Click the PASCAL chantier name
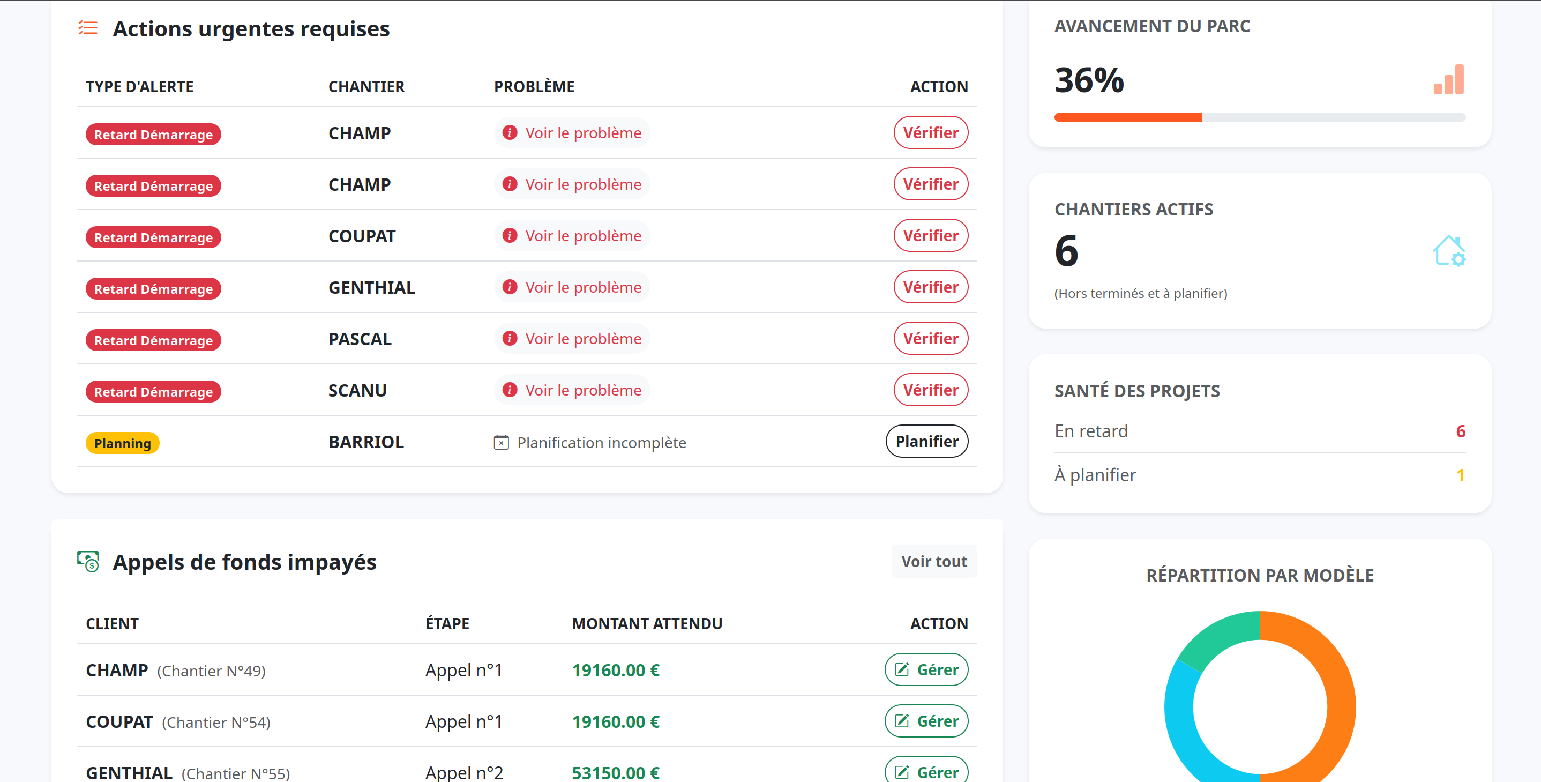 (360, 339)
